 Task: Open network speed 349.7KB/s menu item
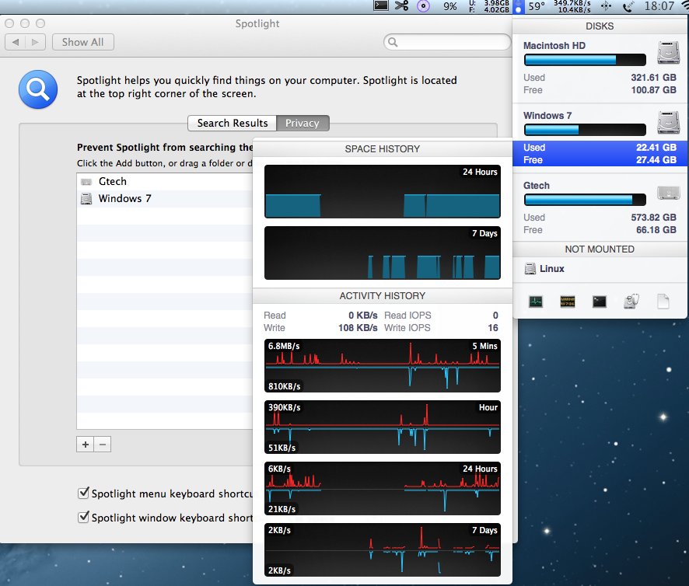[x=572, y=6]
